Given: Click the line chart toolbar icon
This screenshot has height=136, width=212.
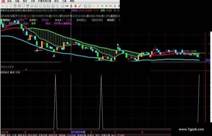Looking at the screenshot, I should tap(24, 6).
